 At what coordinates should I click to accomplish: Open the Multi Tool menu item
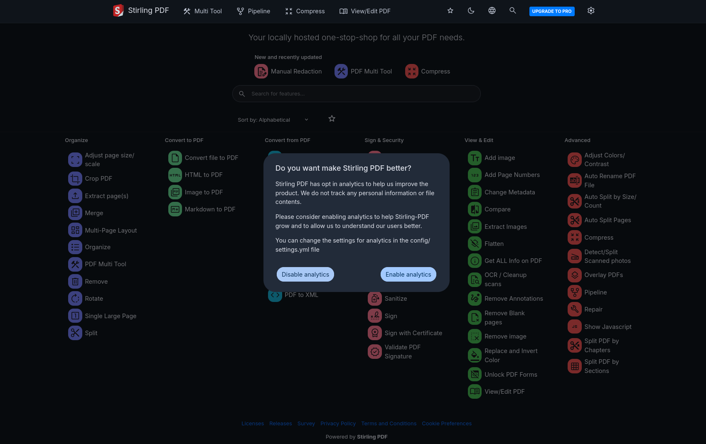click(x=203, y=11)
